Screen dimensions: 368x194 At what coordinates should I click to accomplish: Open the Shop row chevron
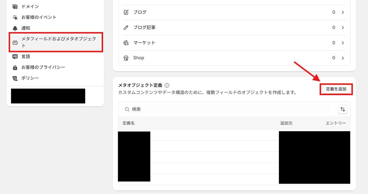pos(343,58)
